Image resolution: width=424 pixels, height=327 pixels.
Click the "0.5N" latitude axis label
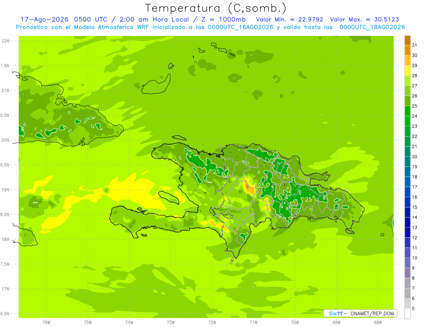(x=5, y=115)
